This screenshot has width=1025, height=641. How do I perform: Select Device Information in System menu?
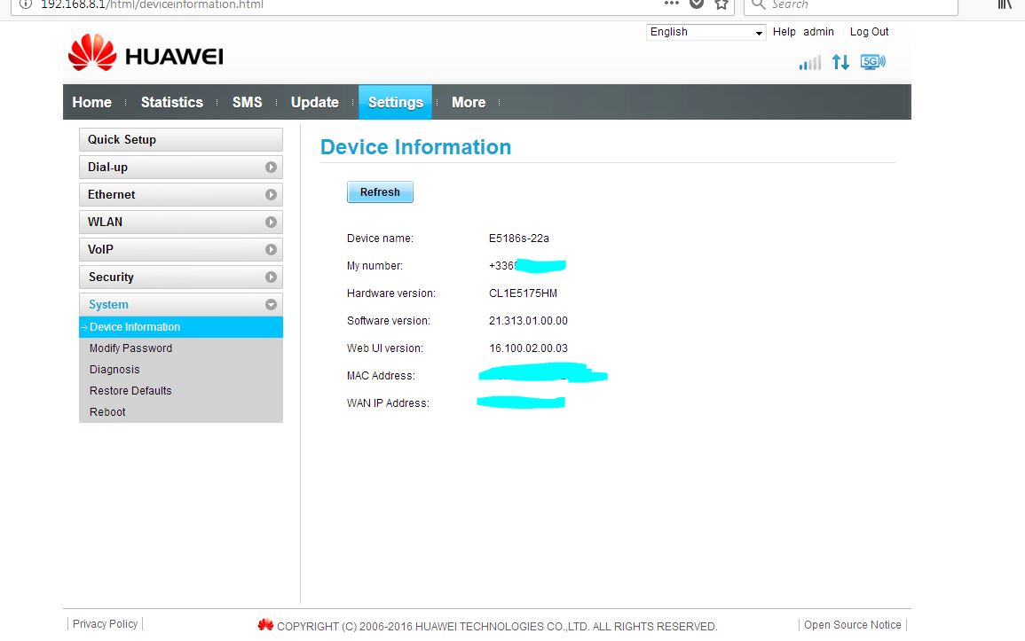point(181,327)
